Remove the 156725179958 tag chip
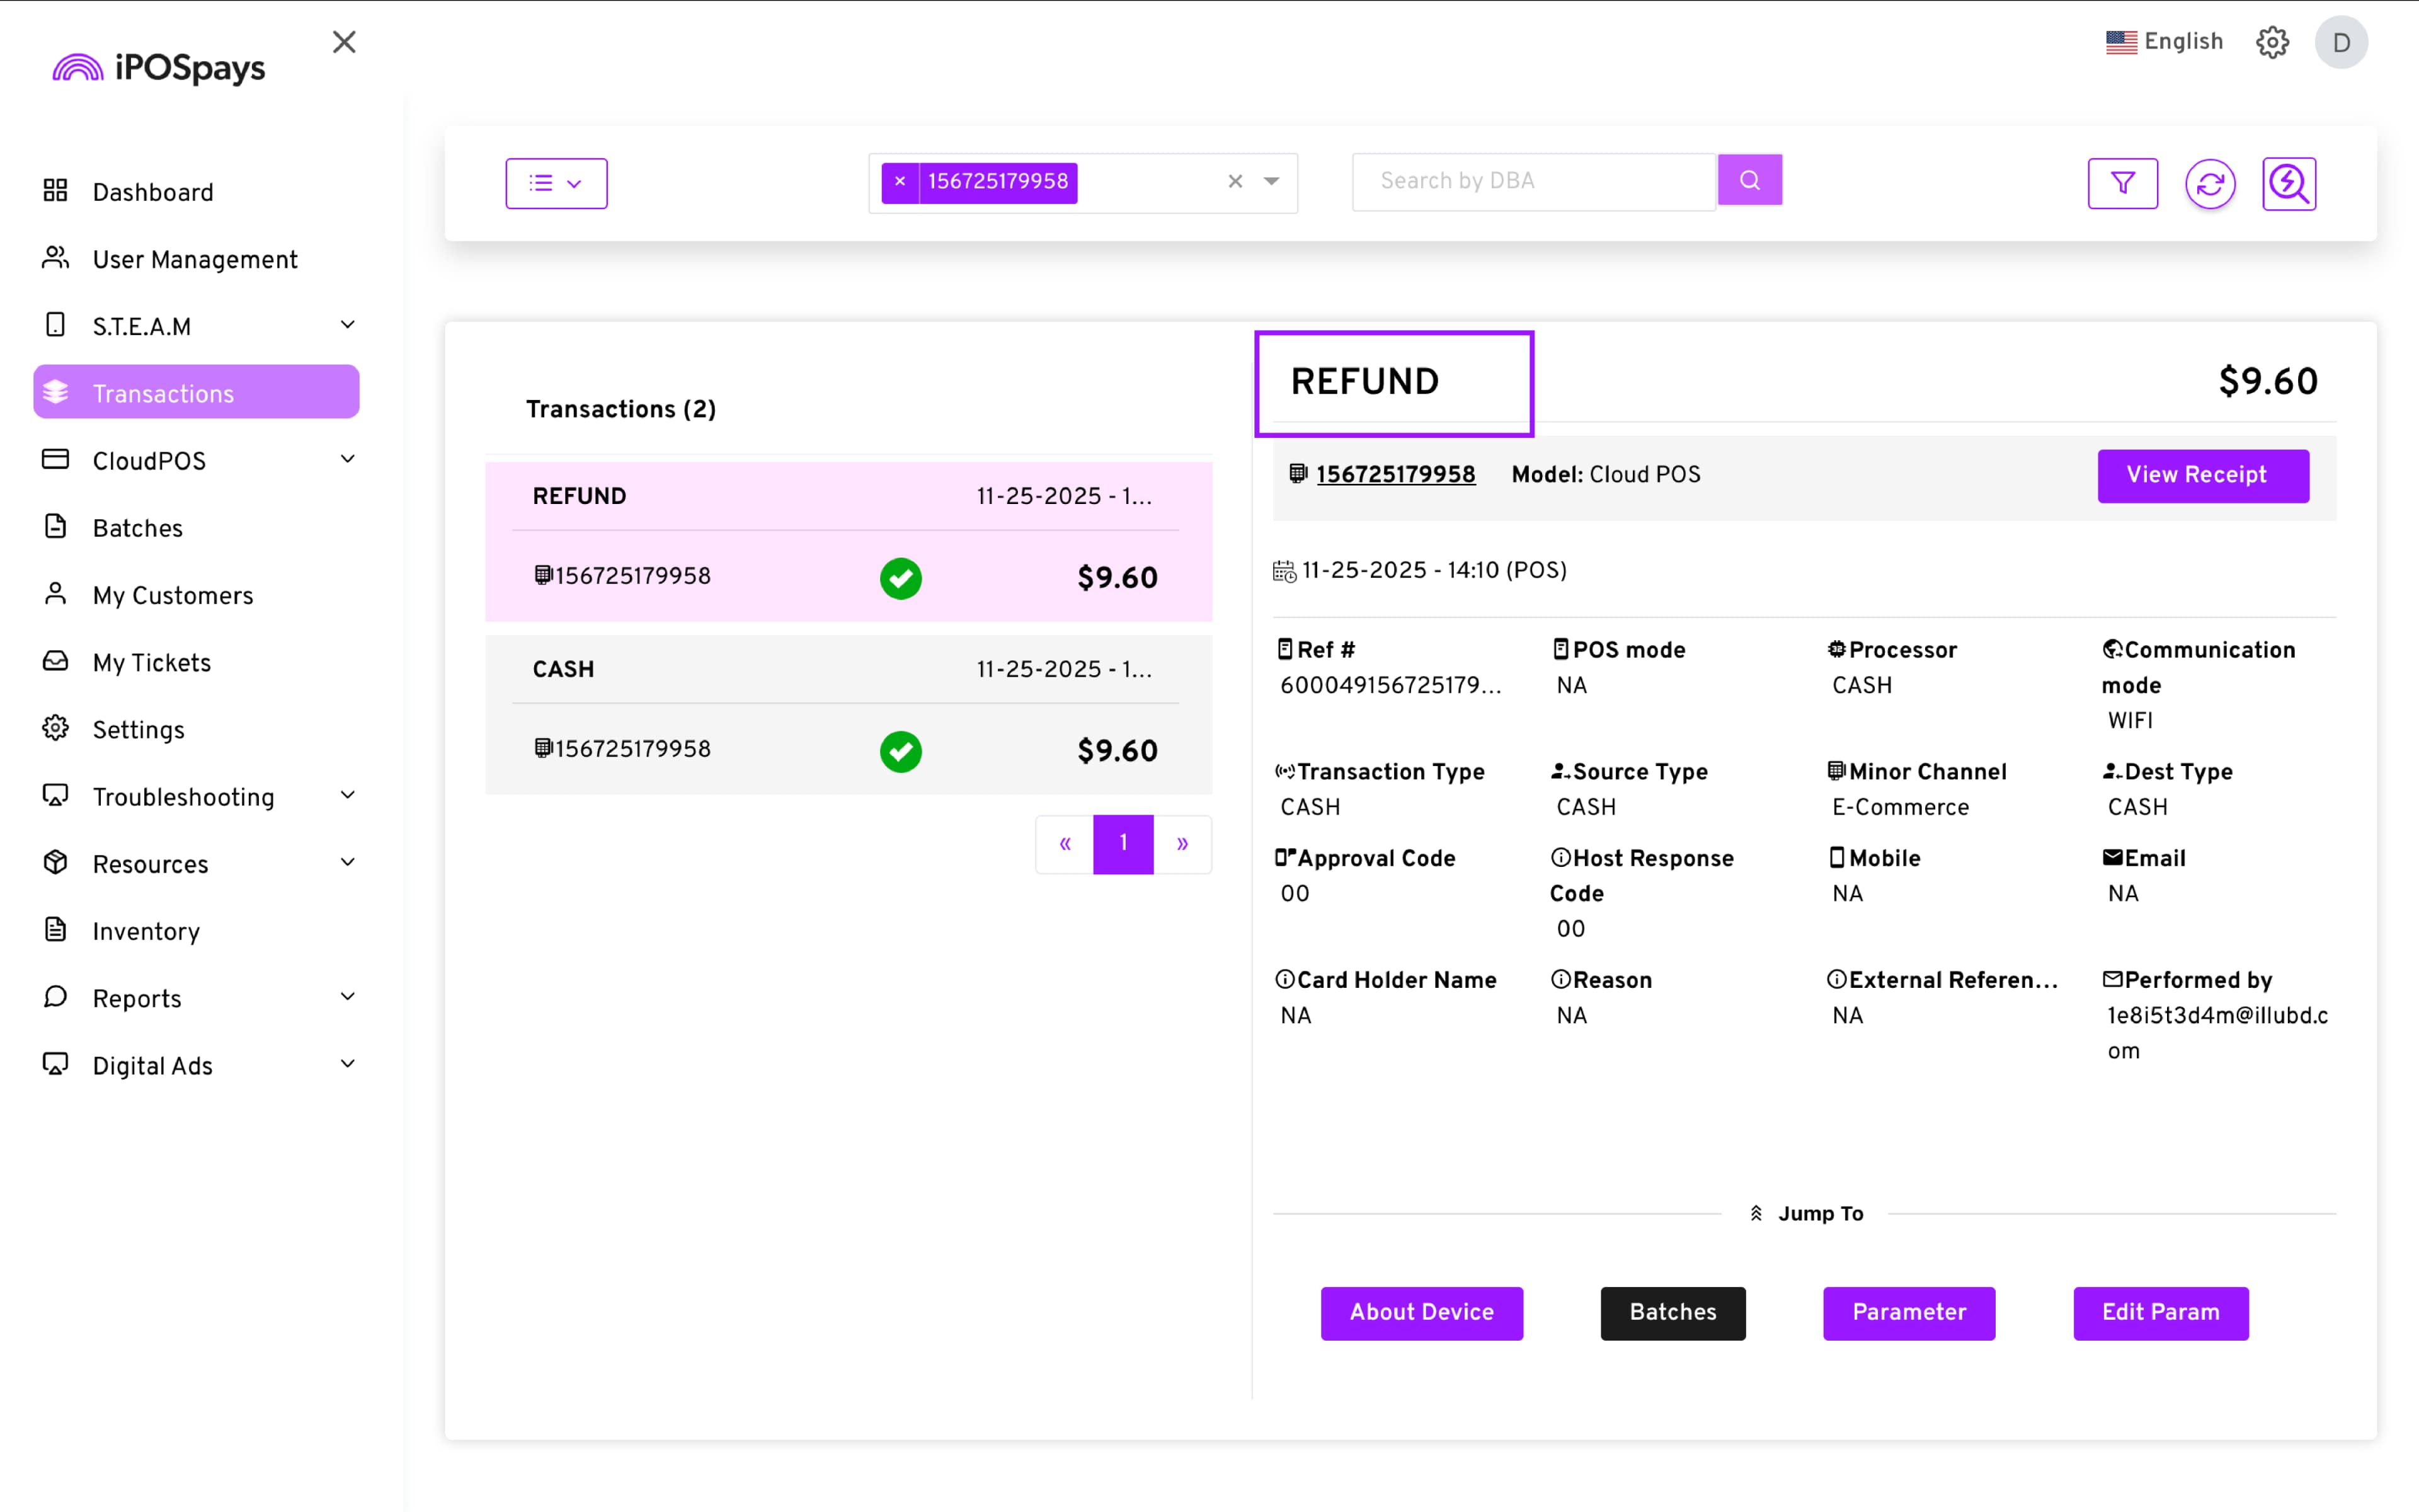The image size is (2419, 1512). click(x=900, y=182)
